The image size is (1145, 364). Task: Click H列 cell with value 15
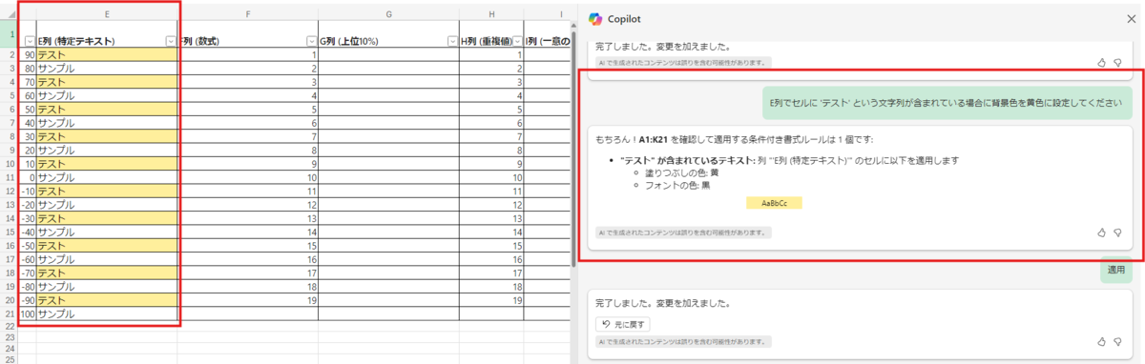click(491, 246)
